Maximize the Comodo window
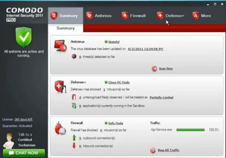226x158 pixels. pos(215,4)
